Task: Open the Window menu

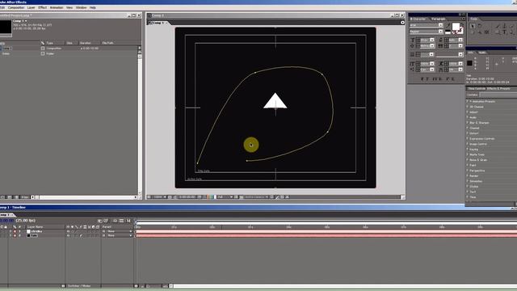Action: point(81,7)
